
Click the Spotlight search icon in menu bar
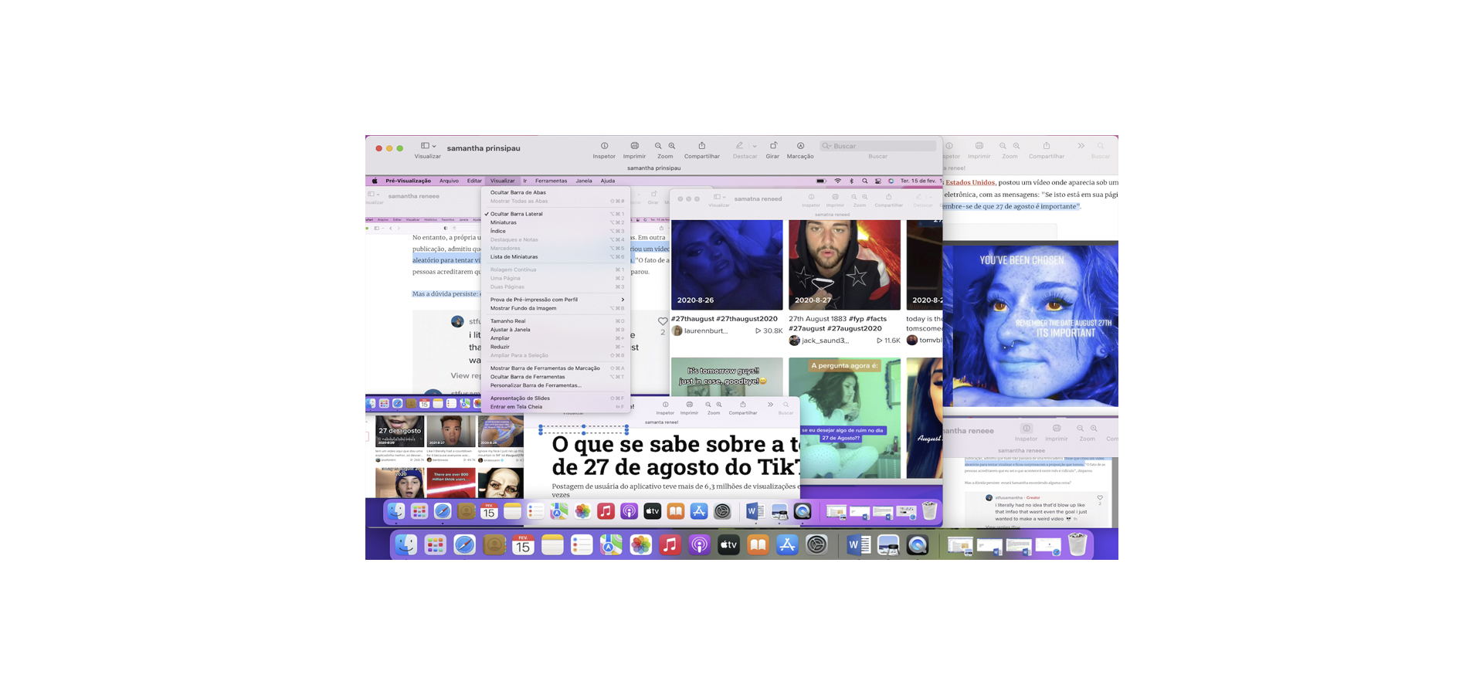point(865,181)
